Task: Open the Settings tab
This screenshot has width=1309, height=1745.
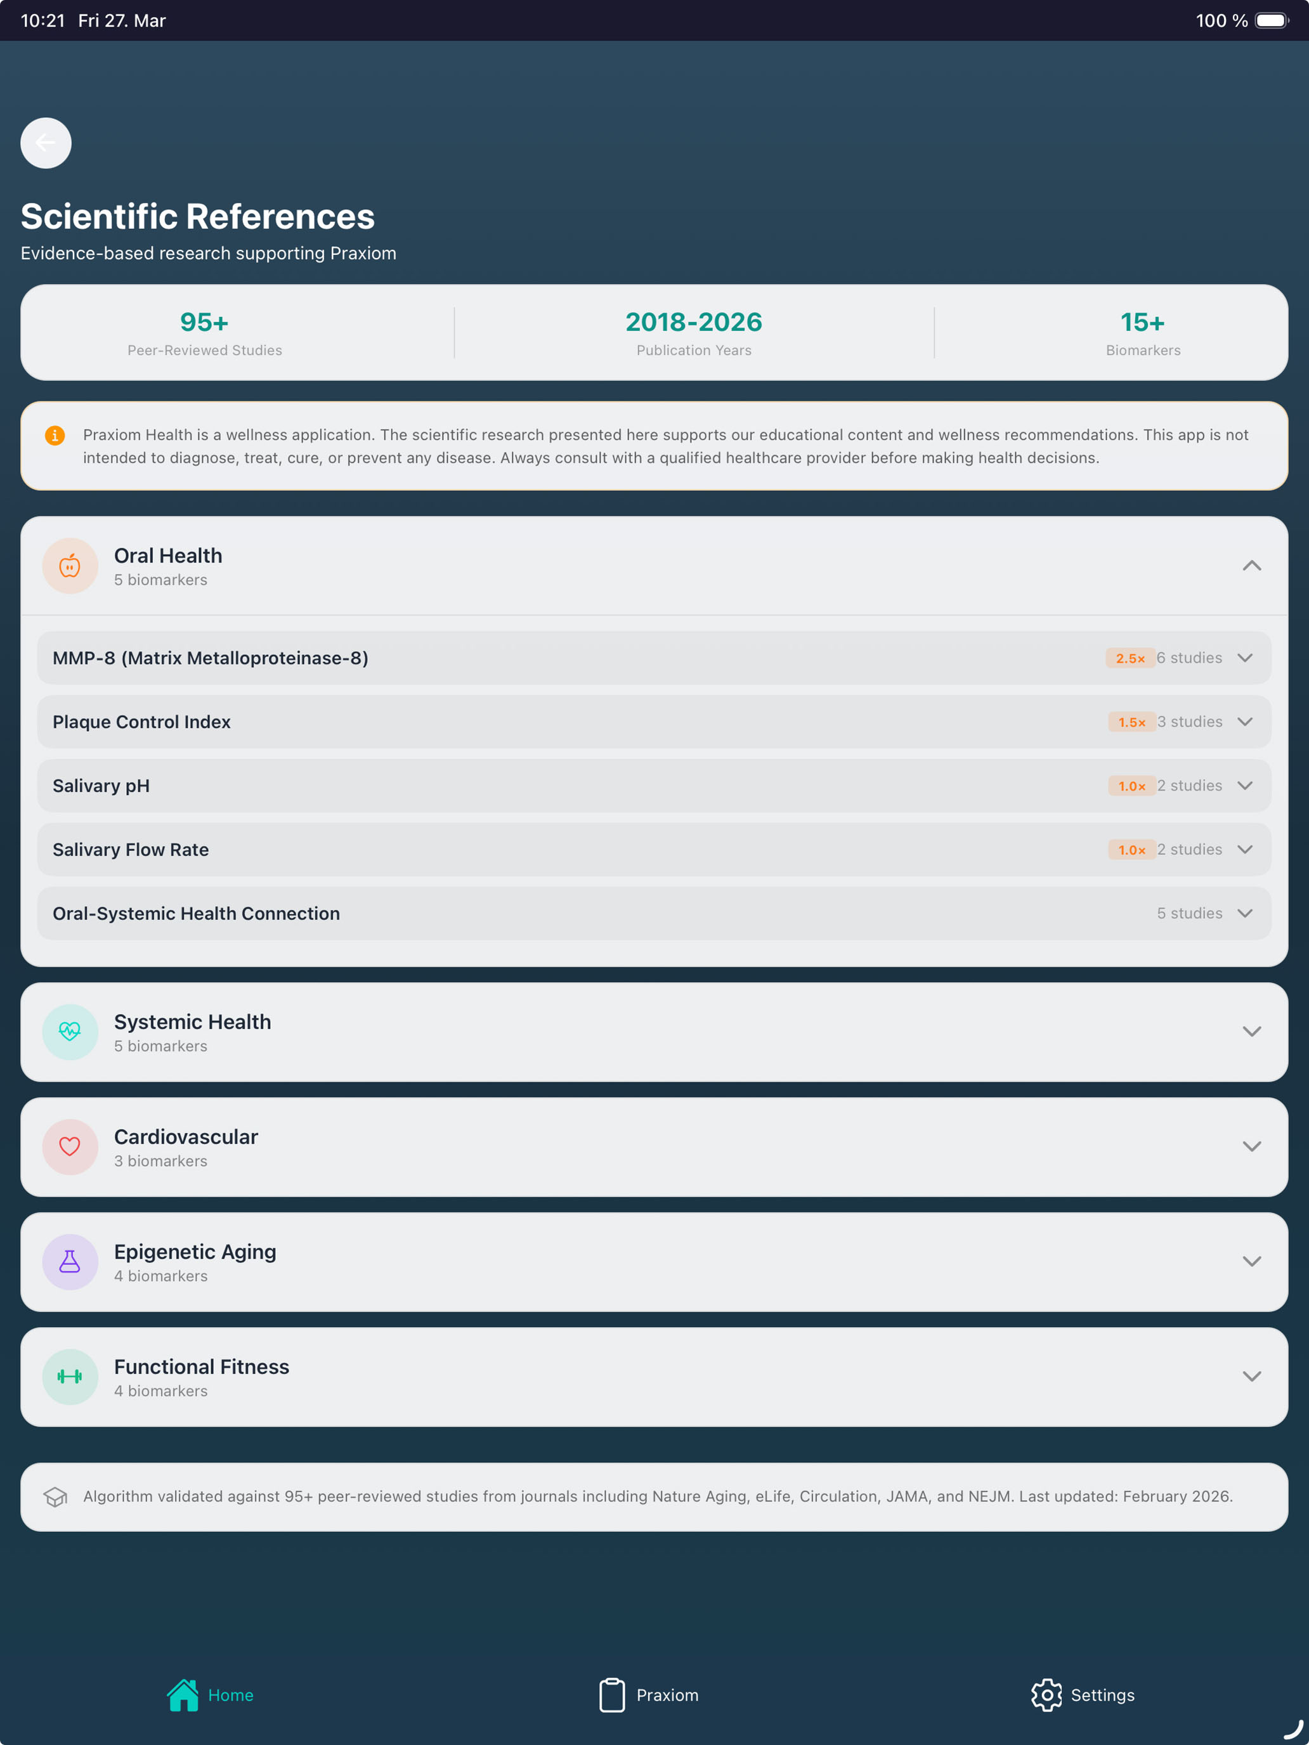Action: (1083, 1696)
